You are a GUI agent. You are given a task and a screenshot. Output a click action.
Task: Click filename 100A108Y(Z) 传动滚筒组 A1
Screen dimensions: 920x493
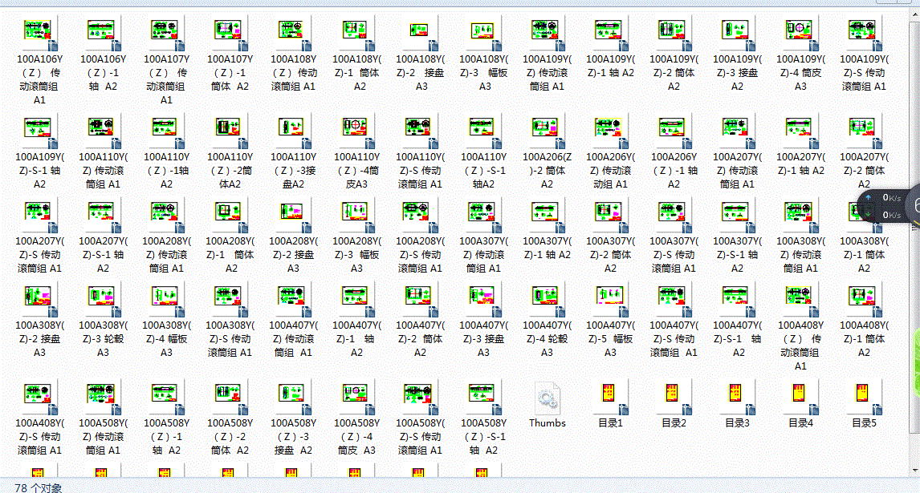tap(293, 73)
